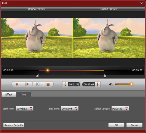Select the Trim tab
Viewport: 146px width, 133px height.
coord(24,94)
